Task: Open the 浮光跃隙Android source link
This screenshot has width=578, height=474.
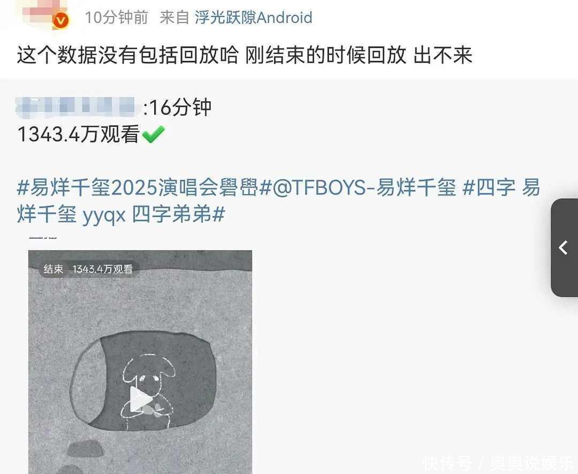Action: pyautogui.click(x=253, y=17)
